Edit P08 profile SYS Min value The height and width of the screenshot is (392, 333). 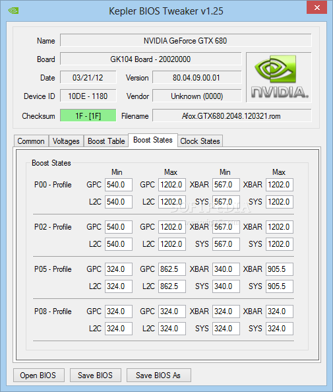pos(226,329)
